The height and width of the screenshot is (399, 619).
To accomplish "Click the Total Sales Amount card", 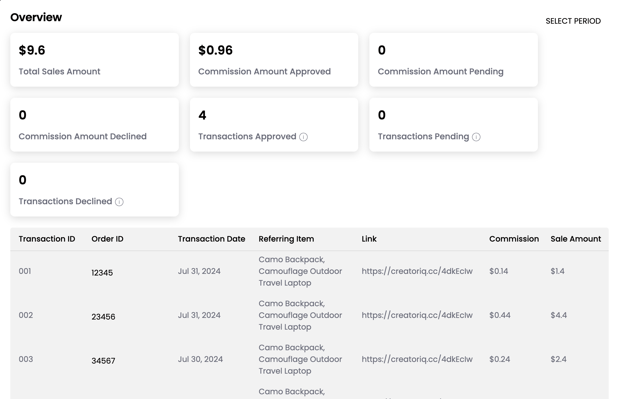I will (94, 60).
